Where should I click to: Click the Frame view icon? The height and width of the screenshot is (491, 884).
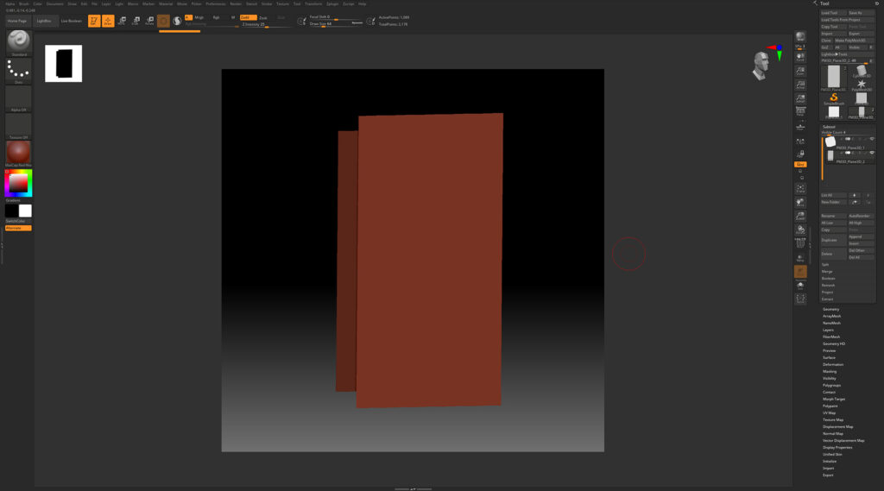tap(800, 189)
